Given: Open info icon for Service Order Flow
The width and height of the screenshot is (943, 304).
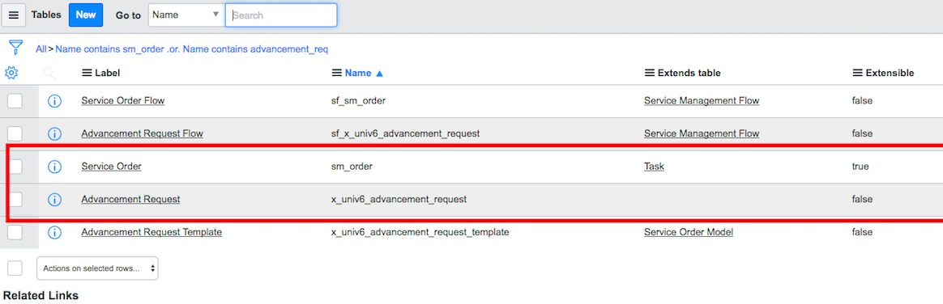Looking at the screenshot, I should coord(54,101).
